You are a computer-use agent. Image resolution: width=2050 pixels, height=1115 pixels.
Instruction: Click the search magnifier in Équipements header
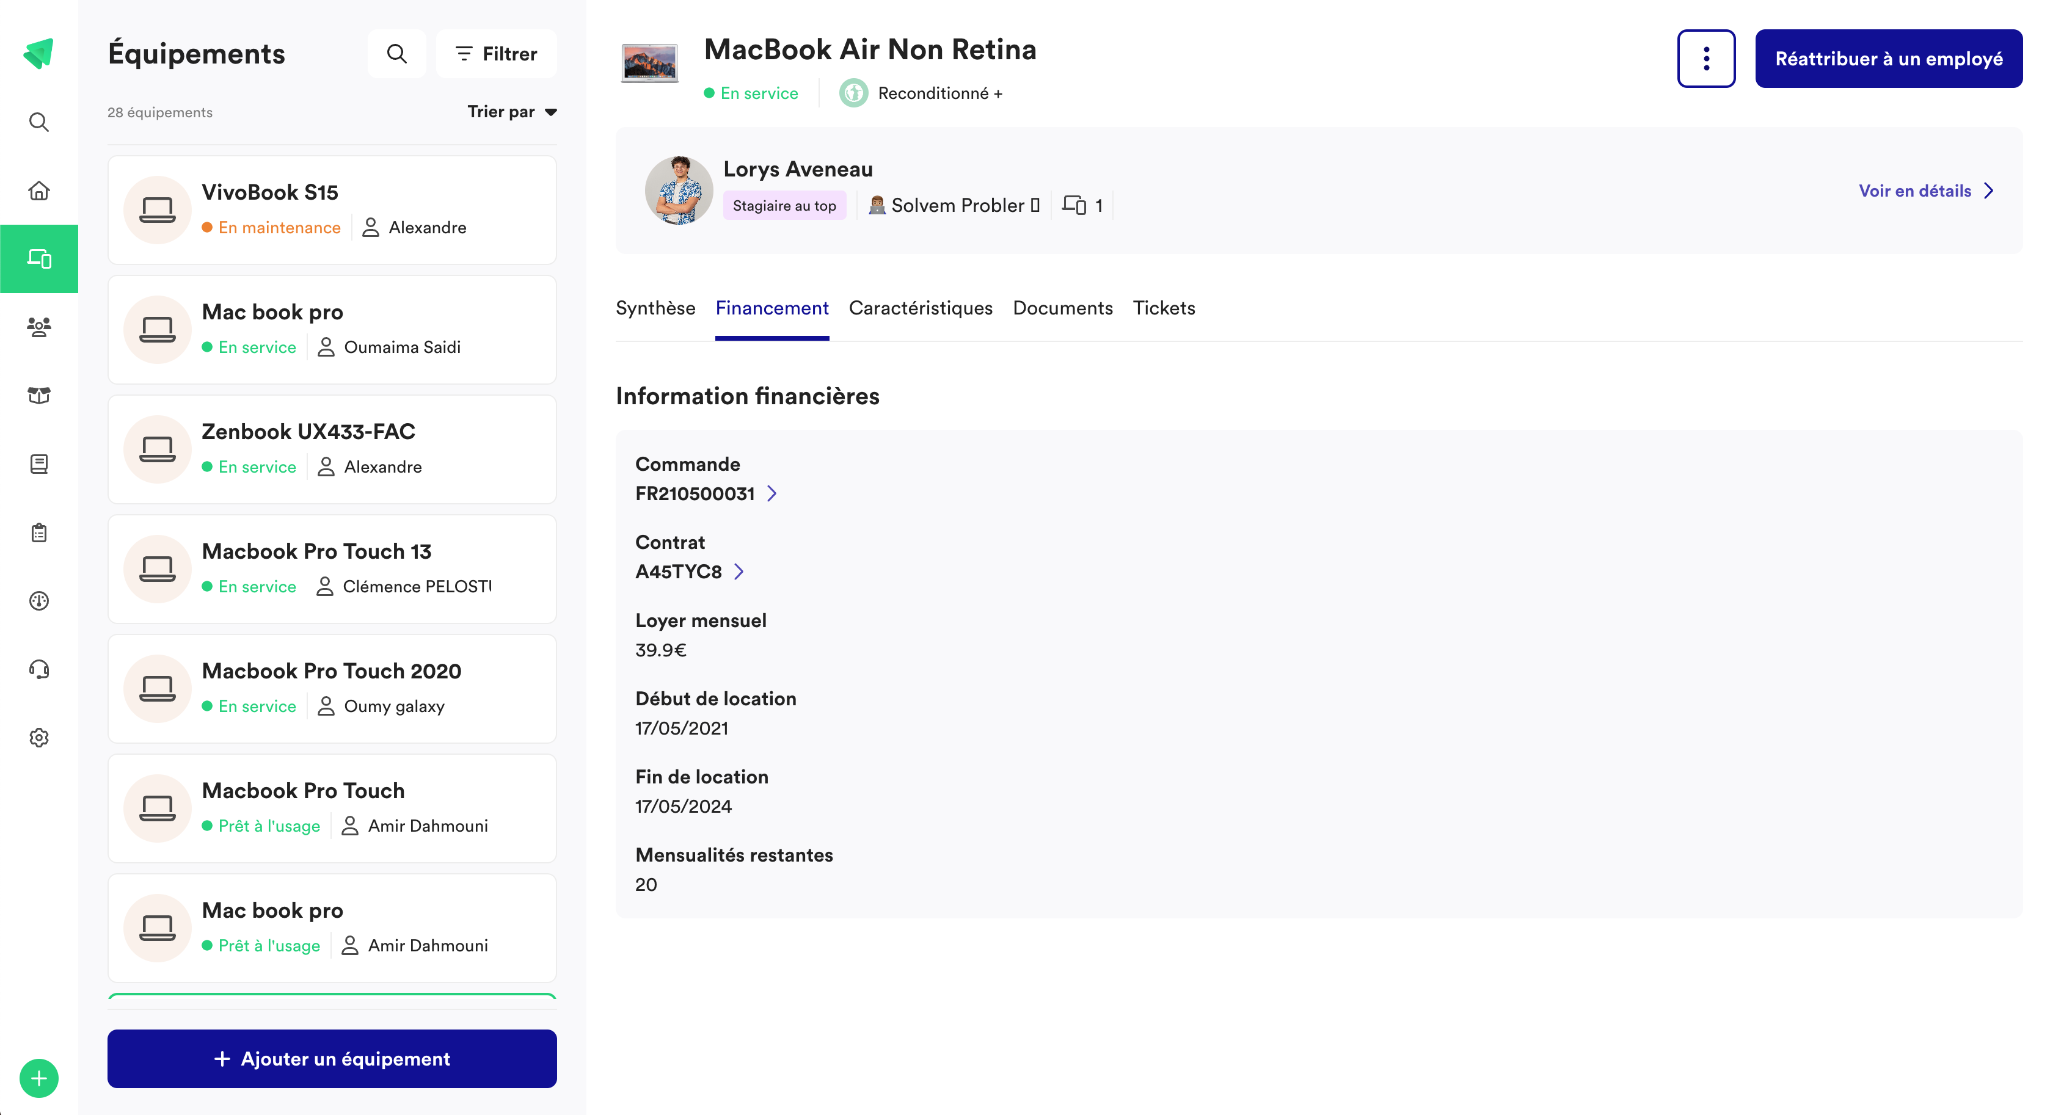pyautogui.click(x=396, y=54)
